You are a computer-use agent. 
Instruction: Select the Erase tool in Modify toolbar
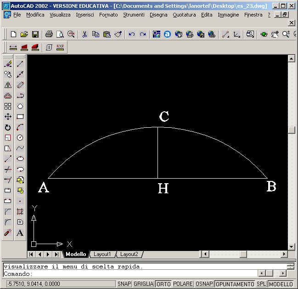point(8,64)
